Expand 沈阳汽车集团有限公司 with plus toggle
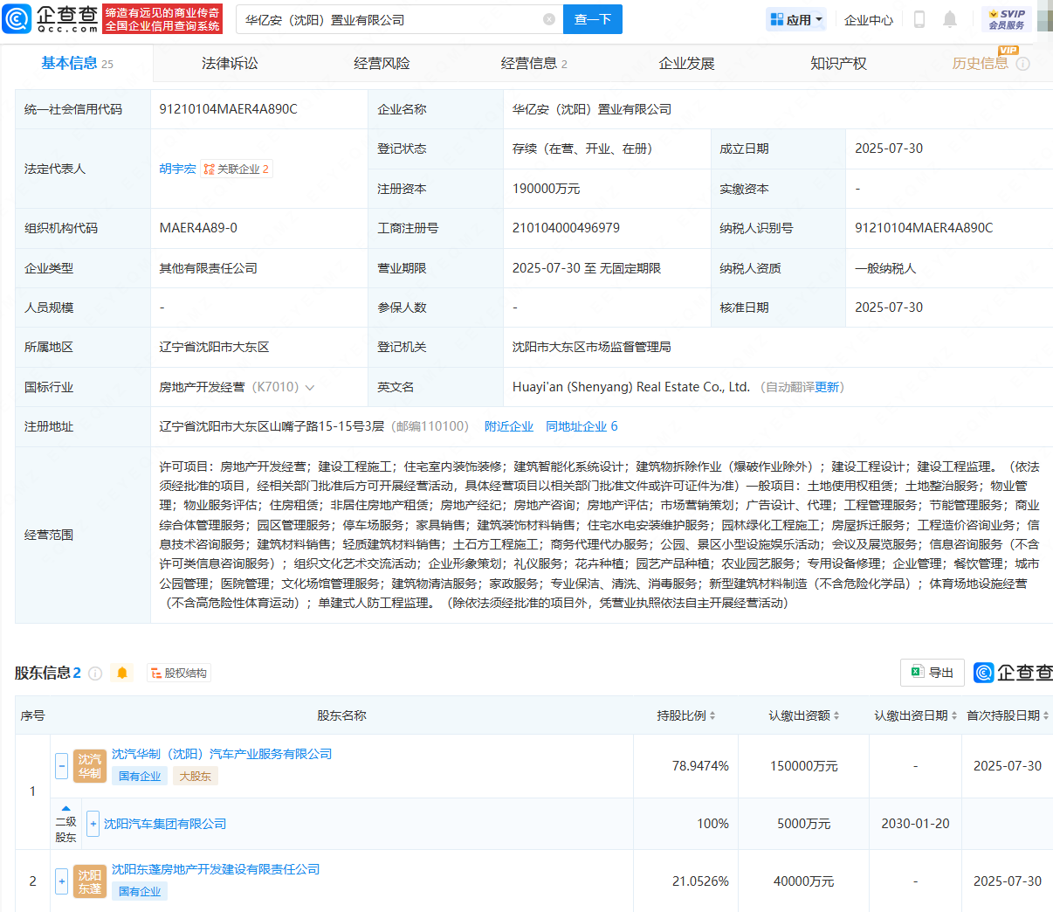The width and height of the screenshot is (1053, 912). [93, 824]
